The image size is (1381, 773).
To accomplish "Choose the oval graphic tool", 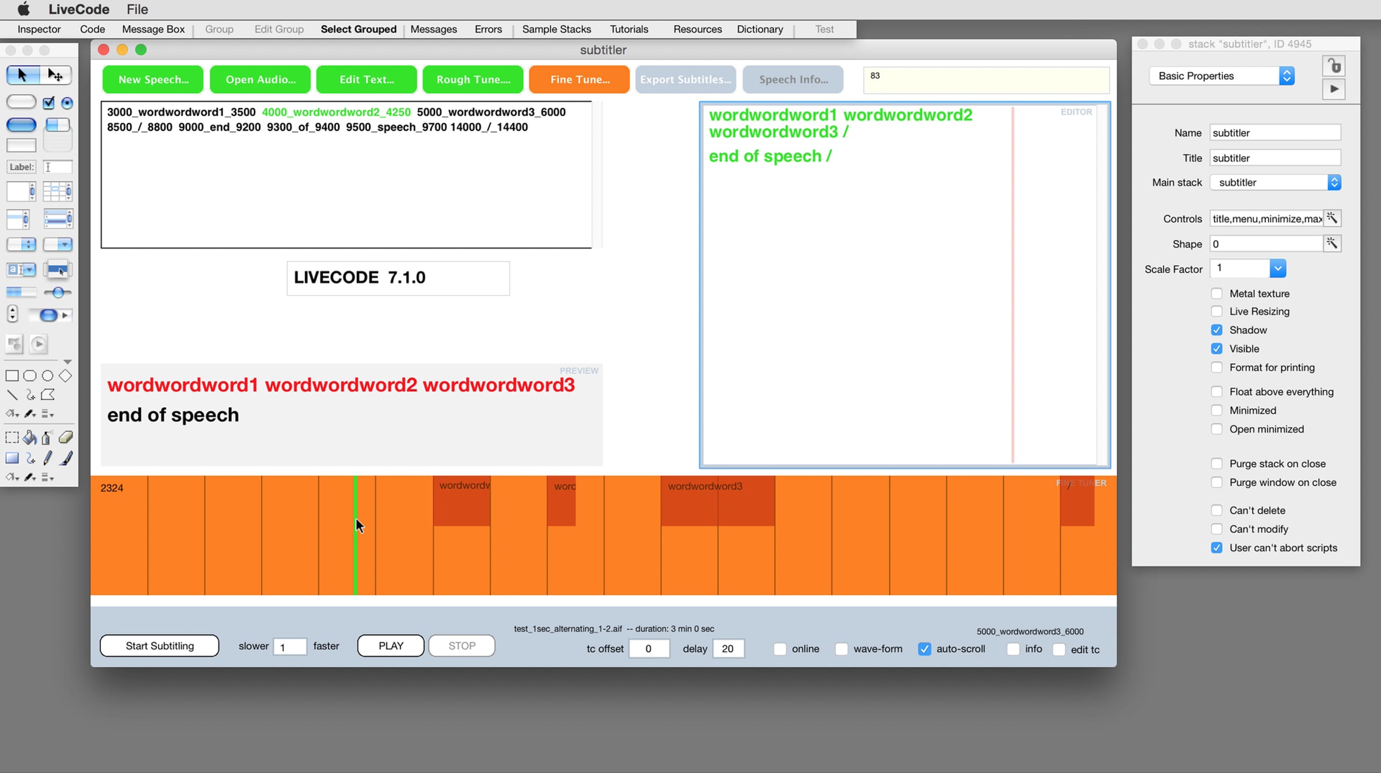I will coord(47,376).
